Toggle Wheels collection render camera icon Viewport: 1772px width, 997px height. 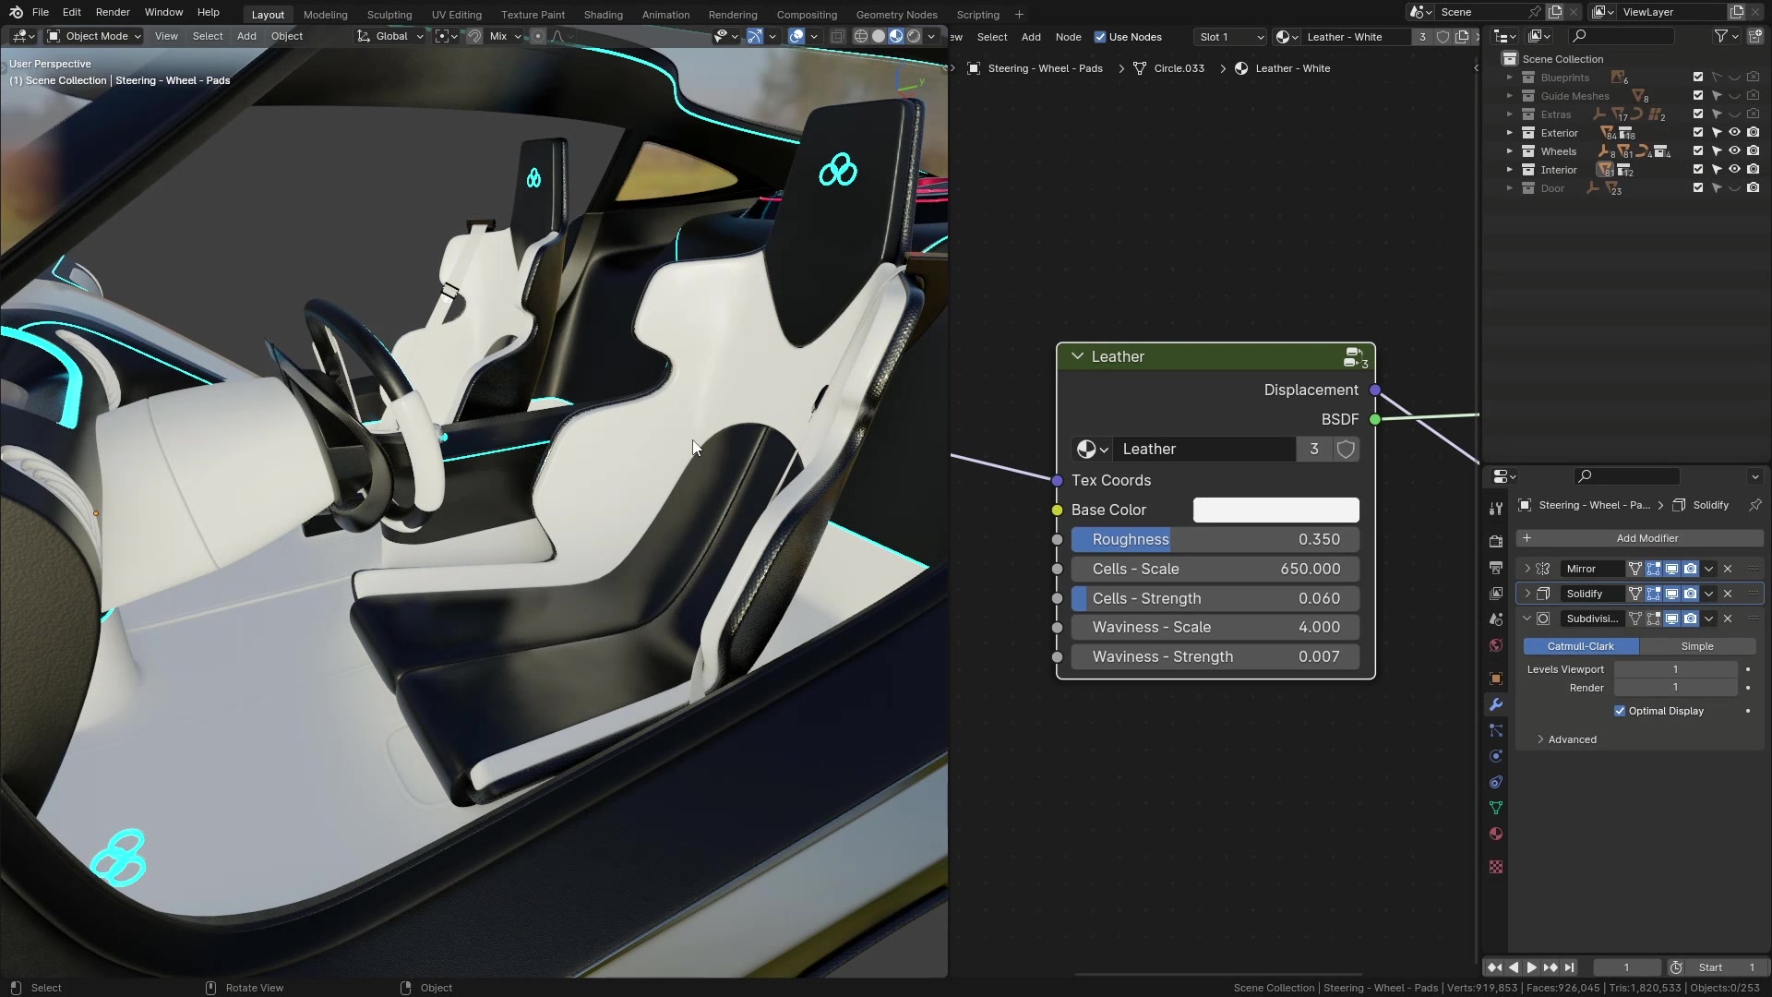pos(1753,151)
